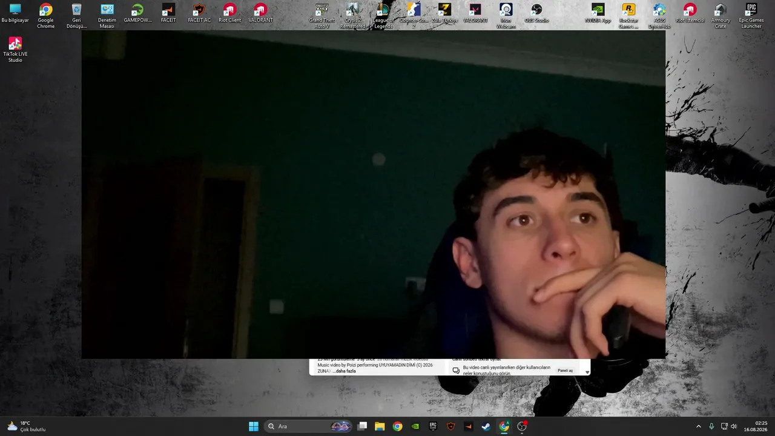
Task: Show hidden system tray icons
Action: [698, 426]
